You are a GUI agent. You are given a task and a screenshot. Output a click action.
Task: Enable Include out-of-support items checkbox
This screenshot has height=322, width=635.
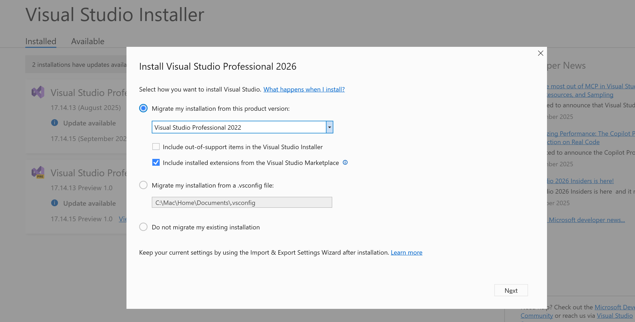156,147
